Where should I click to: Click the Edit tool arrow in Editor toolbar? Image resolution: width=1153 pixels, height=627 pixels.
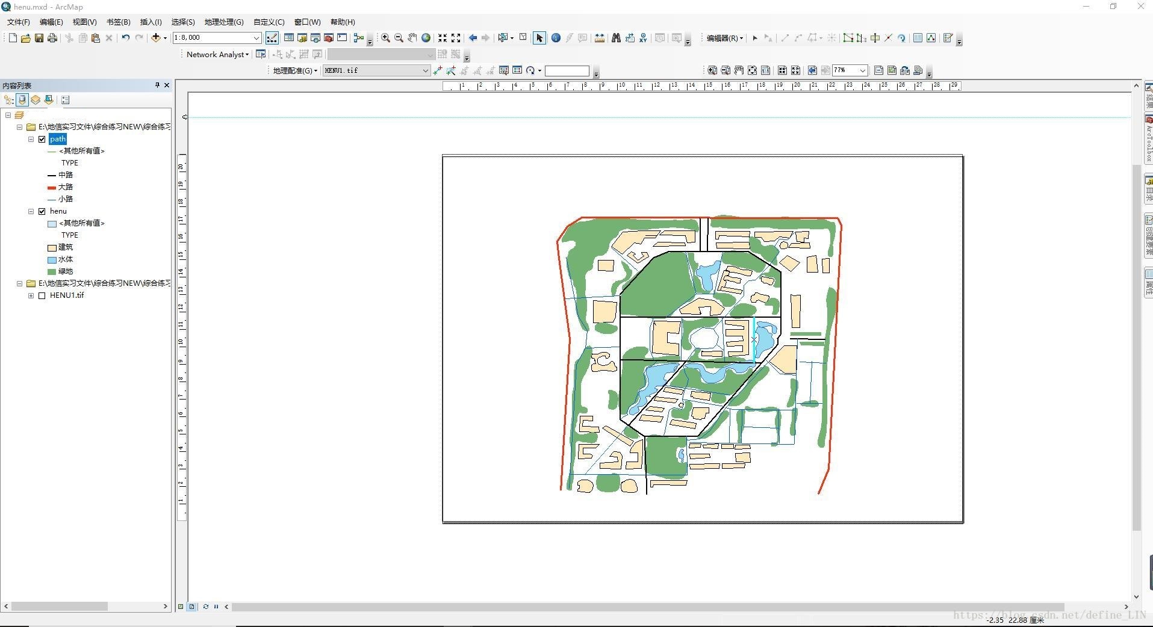tap(754, 38)
